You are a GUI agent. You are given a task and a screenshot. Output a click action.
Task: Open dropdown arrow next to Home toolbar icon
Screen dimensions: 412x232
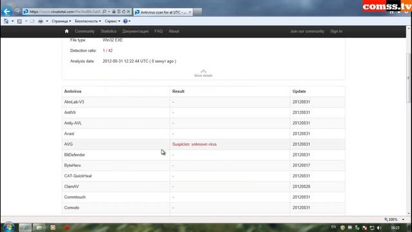tap(12, 21)
